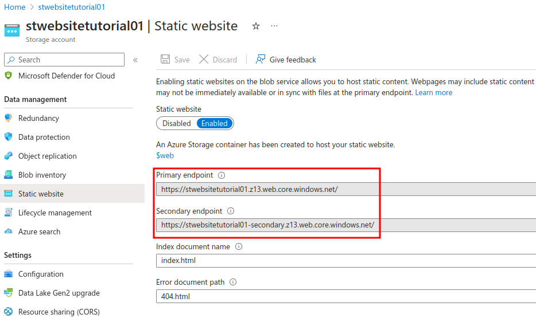
Task: Open Resource sharing (CORS)
Action: [59, 312]
